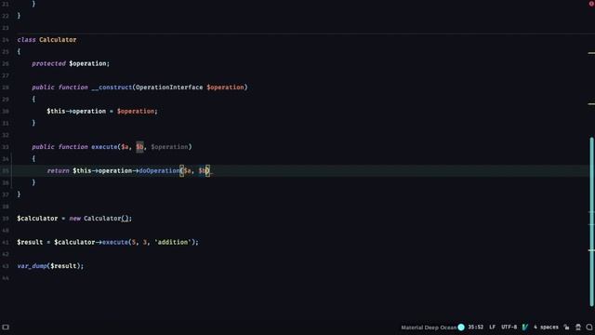The height and width of the screenshot is (335, 595).
Task: Change file encoding UTF-8
Action: [509, 327]
